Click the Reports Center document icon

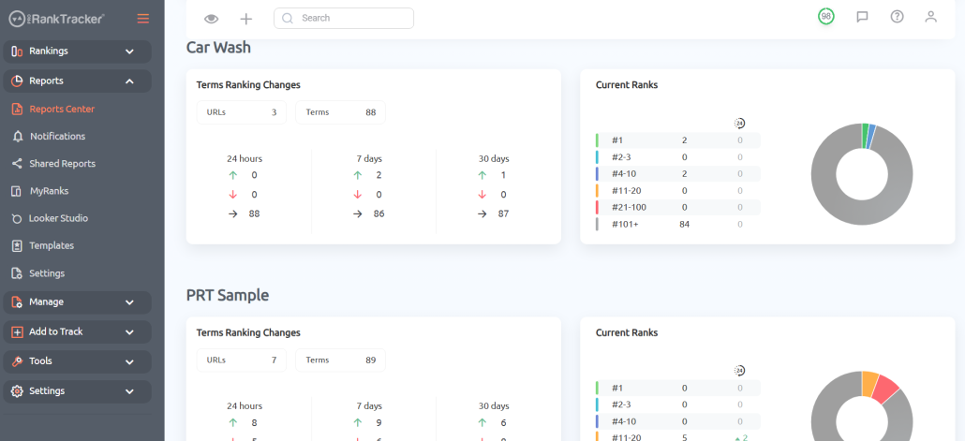coord(17,110)
